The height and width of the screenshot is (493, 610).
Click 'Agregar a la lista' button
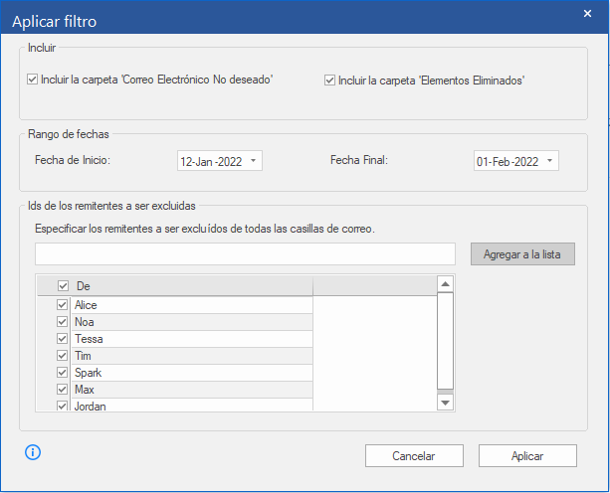point(522,254)
